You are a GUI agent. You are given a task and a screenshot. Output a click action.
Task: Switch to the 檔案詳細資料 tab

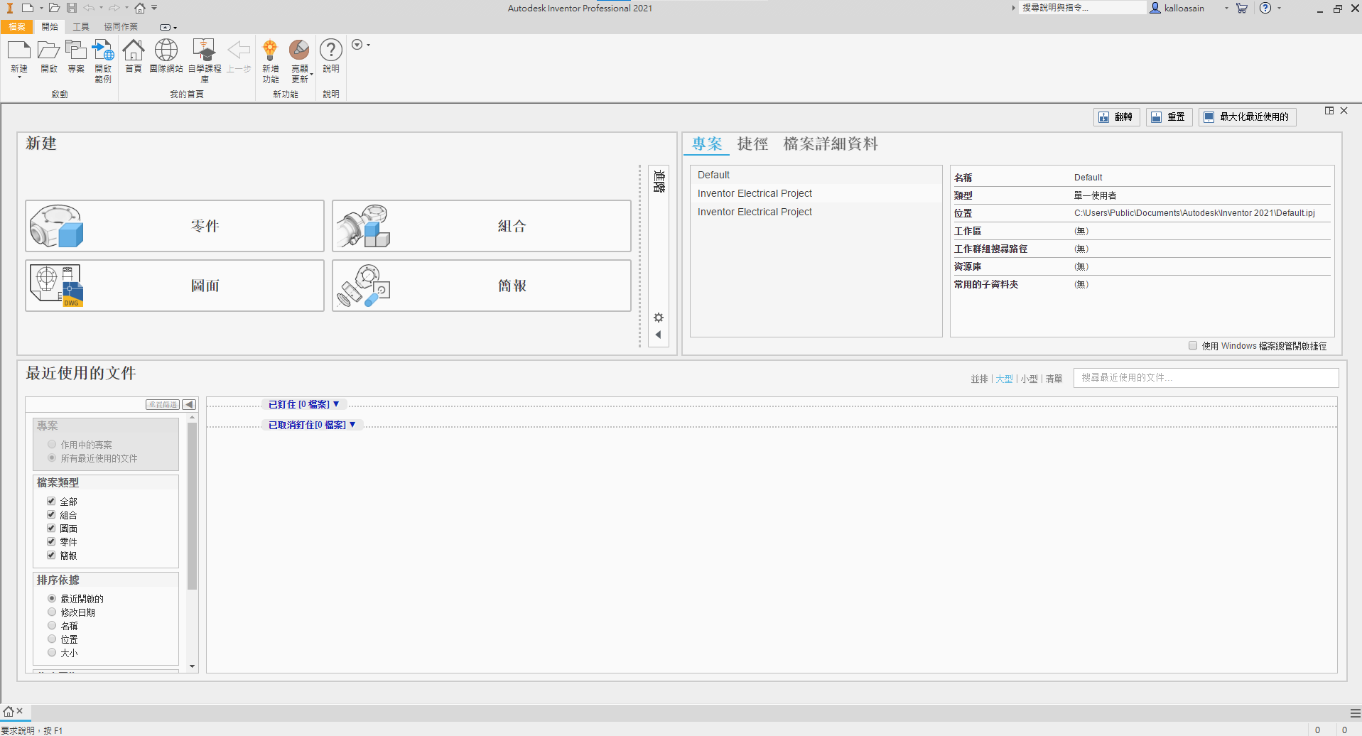coord(831,144)
